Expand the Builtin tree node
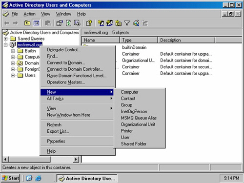Screen dimensions: 244x183 click(x=13, y=51)
